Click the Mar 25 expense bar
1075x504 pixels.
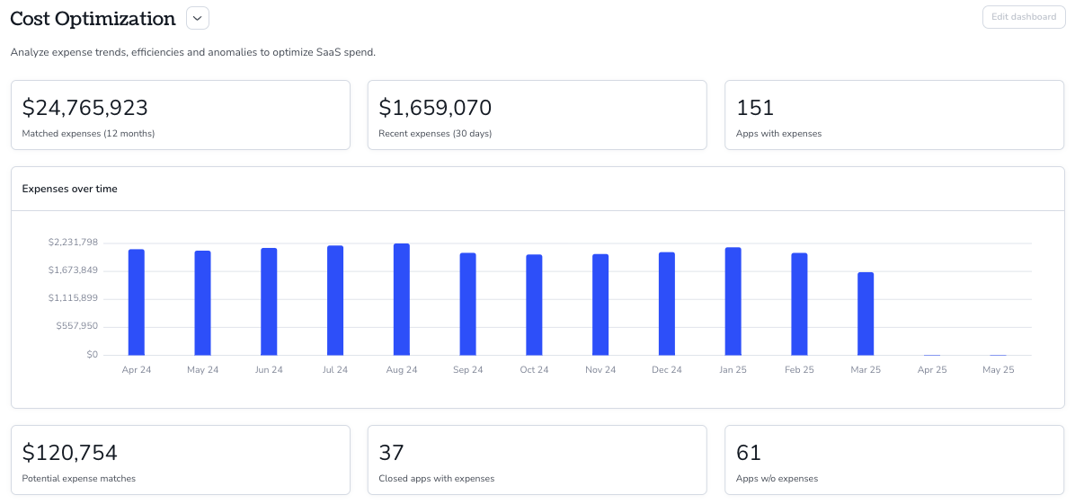click(866, 314)
